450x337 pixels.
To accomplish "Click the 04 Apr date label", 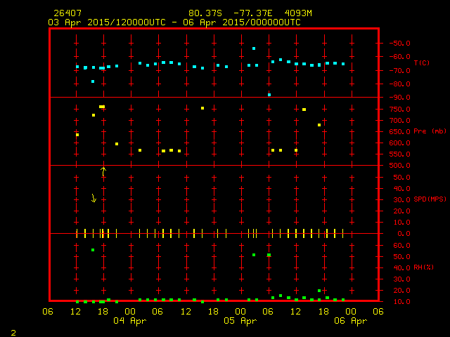I will click(x=130, y=321).
